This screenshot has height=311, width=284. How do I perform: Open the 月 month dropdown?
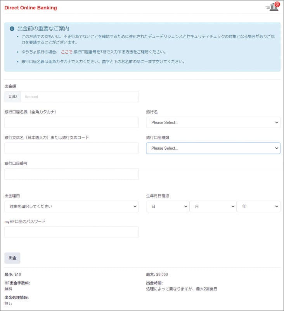(x=213, y=206)
